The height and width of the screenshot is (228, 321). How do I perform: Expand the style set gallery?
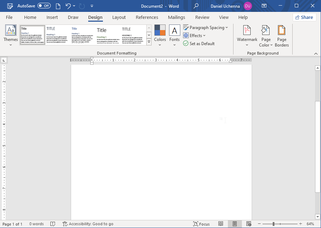[148, 42]
